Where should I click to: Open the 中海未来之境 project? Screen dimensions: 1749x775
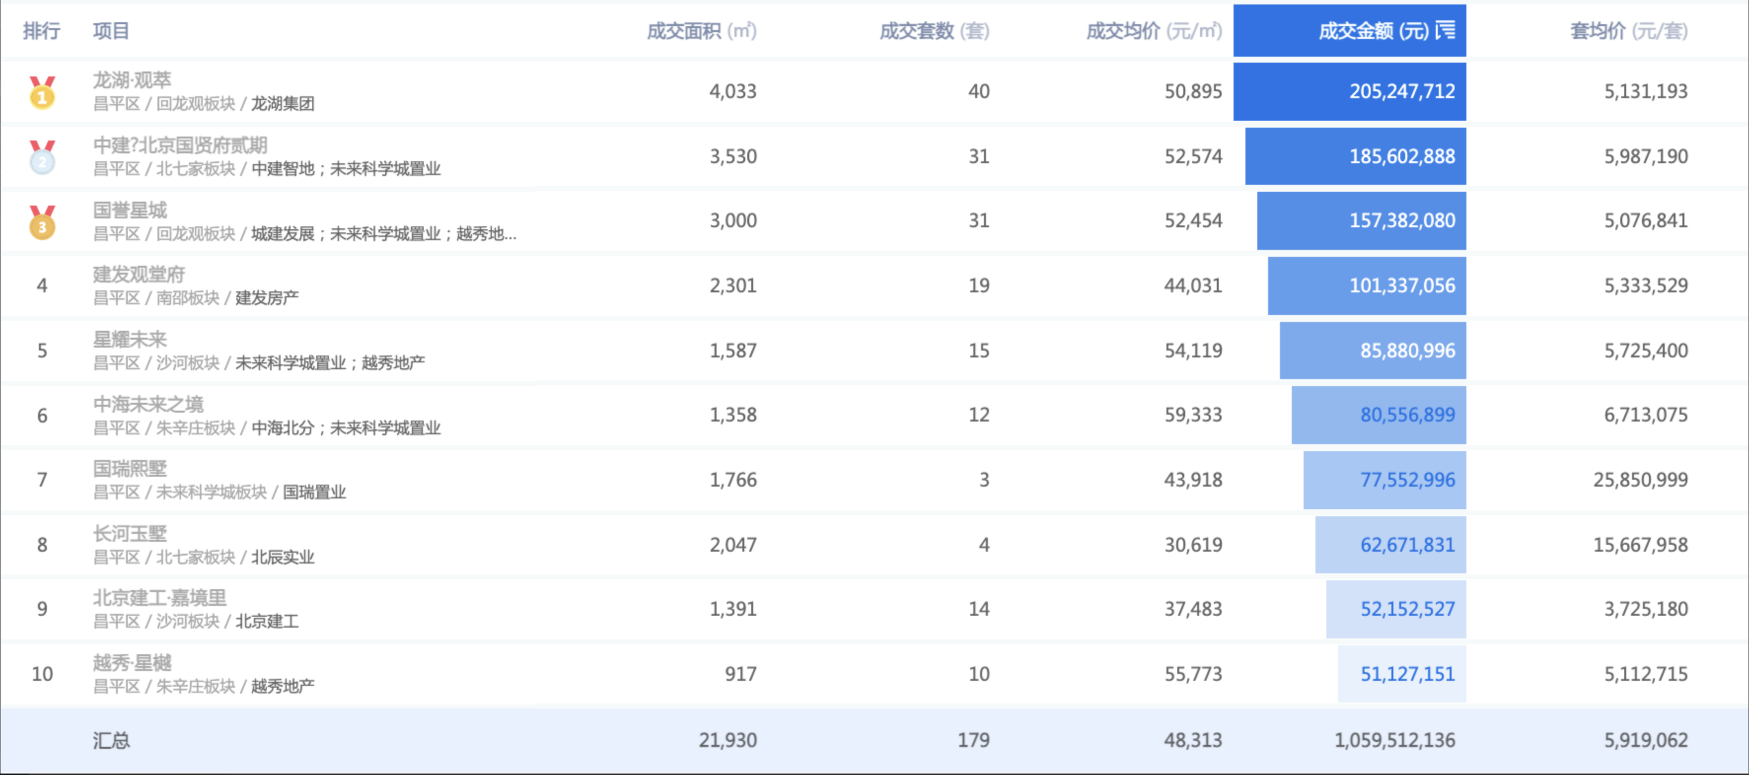148,404
